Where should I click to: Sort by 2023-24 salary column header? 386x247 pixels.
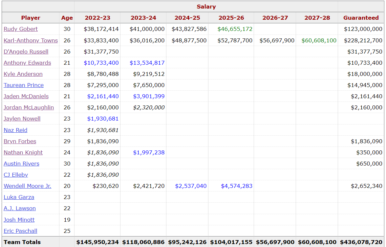pos(143,18)
